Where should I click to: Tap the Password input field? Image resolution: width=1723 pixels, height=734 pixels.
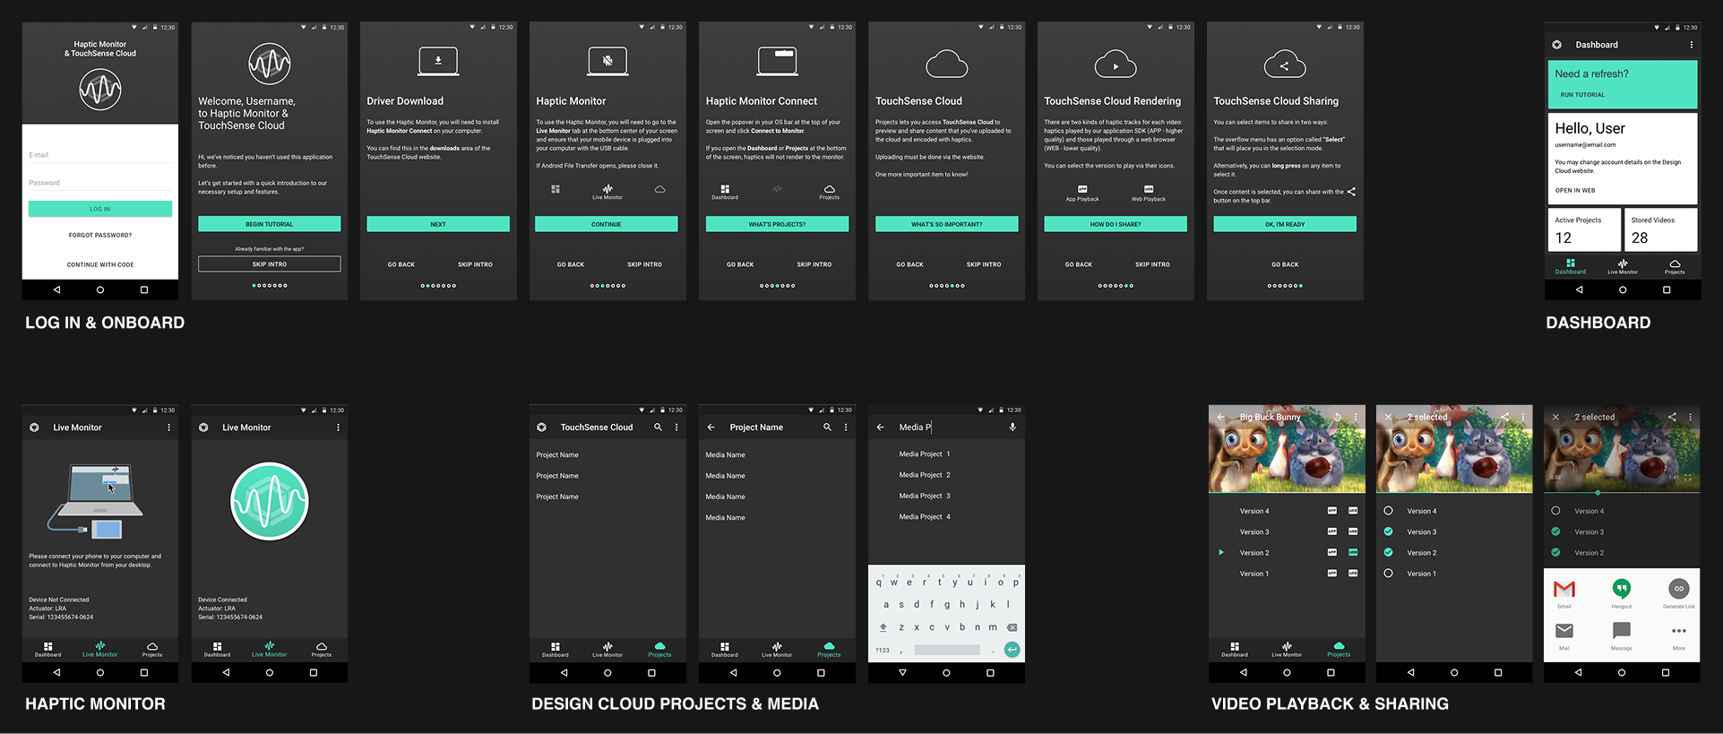(100, 182)
